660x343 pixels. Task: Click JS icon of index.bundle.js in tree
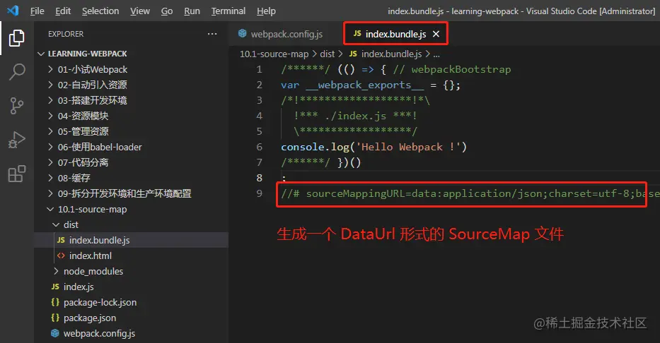tap(61, 240)
